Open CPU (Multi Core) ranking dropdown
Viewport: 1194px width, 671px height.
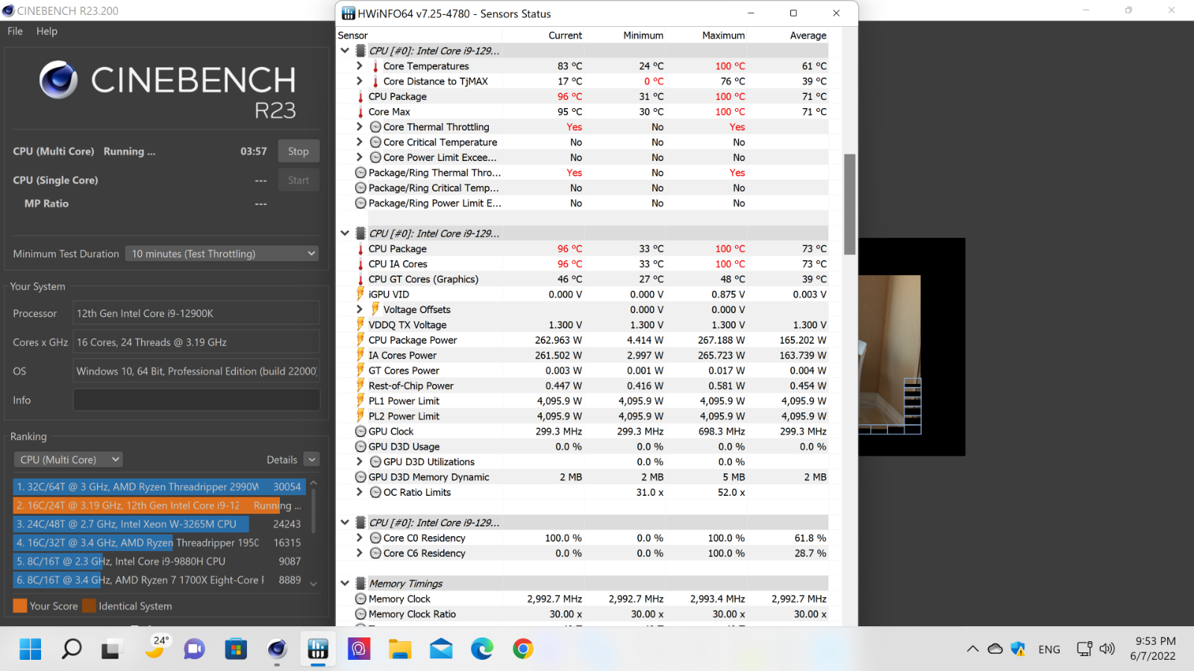(68, 460)
